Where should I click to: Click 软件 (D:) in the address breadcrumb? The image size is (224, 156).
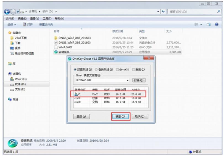48,11
